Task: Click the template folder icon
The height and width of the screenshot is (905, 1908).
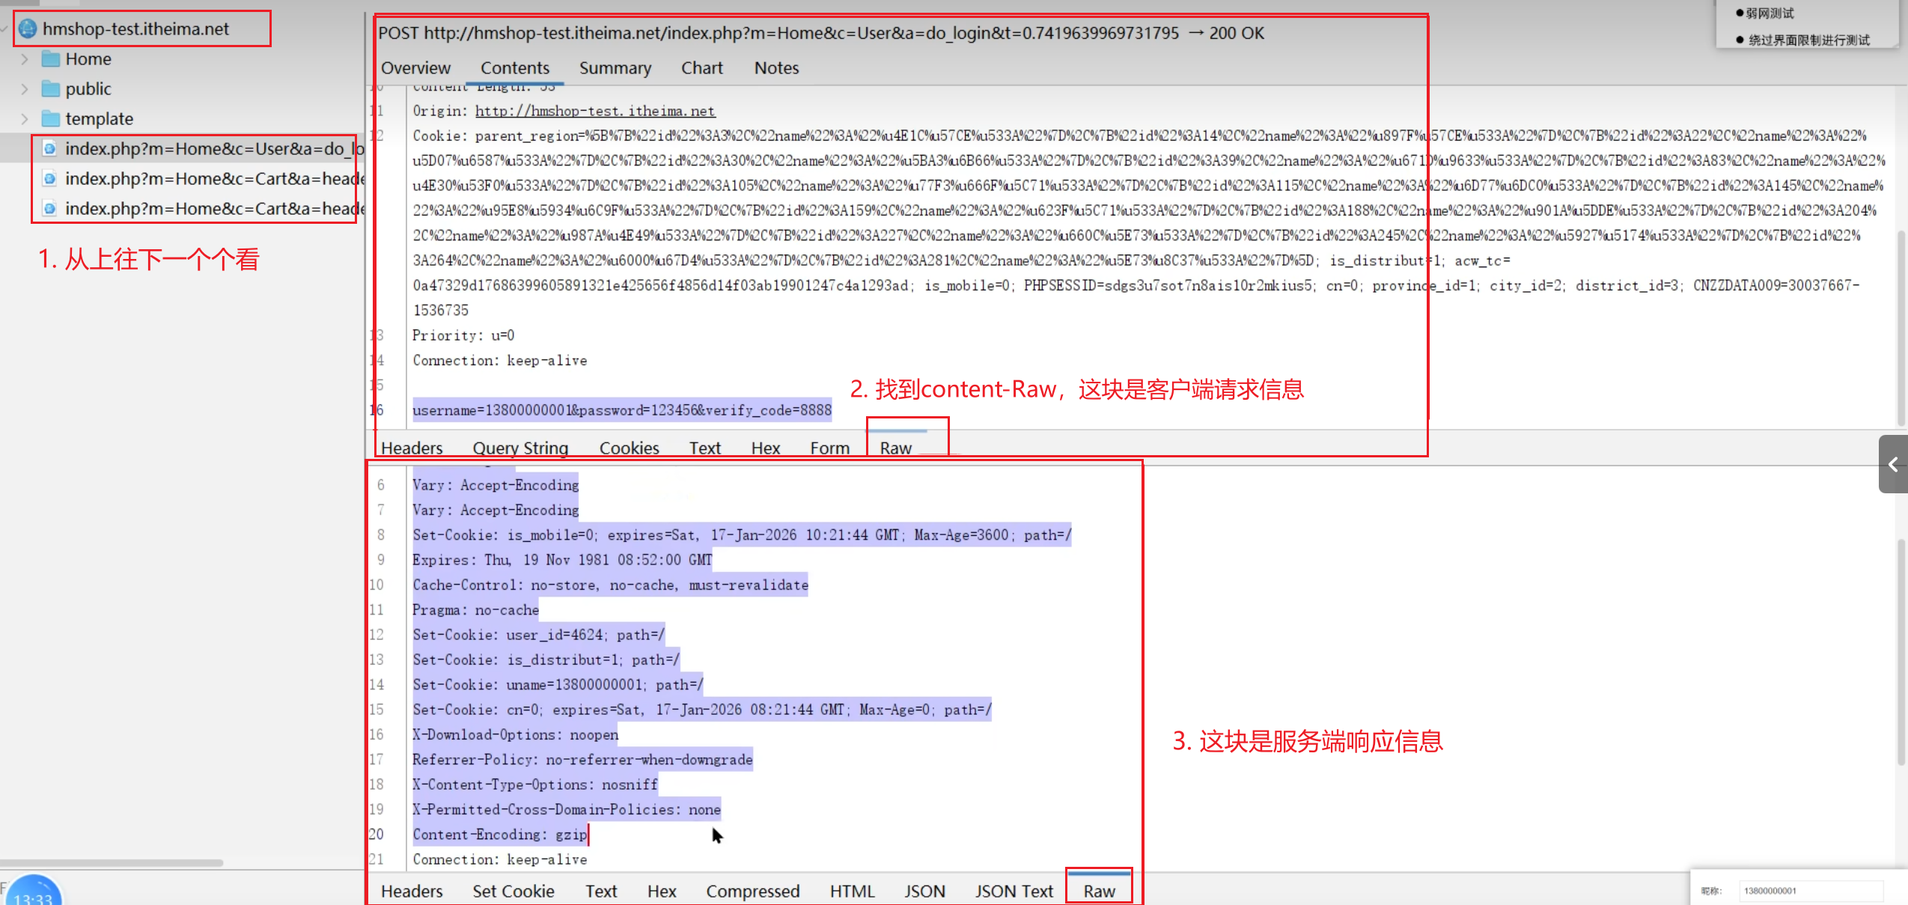Action: [51, 119]
